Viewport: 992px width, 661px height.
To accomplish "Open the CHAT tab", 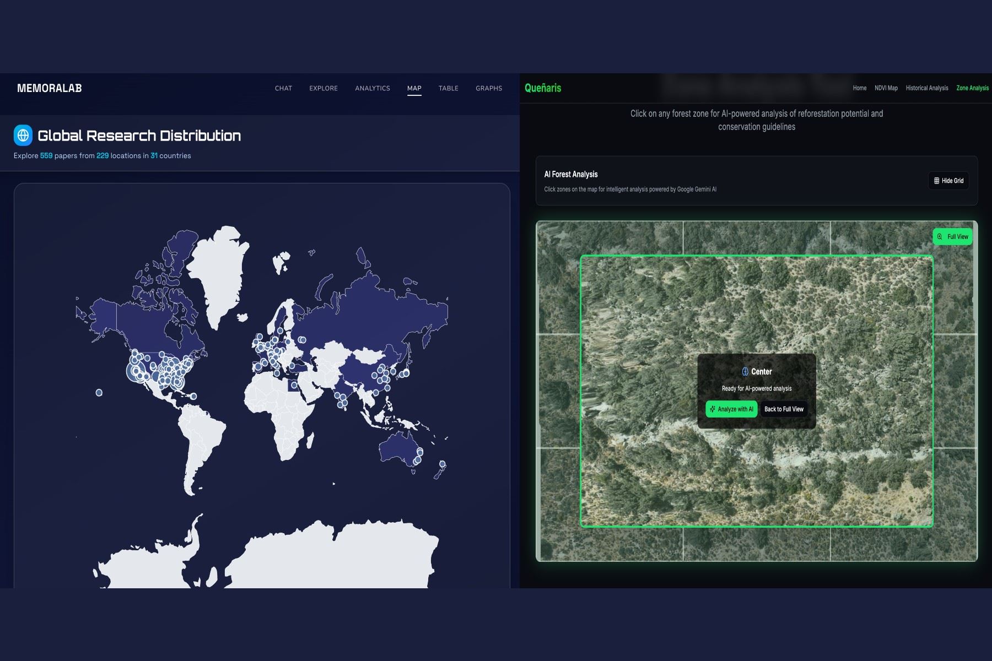I will click(x=283, y=88).
